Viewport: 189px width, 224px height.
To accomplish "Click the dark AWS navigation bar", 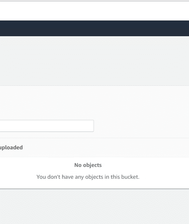I will click(x=94, y=28).
